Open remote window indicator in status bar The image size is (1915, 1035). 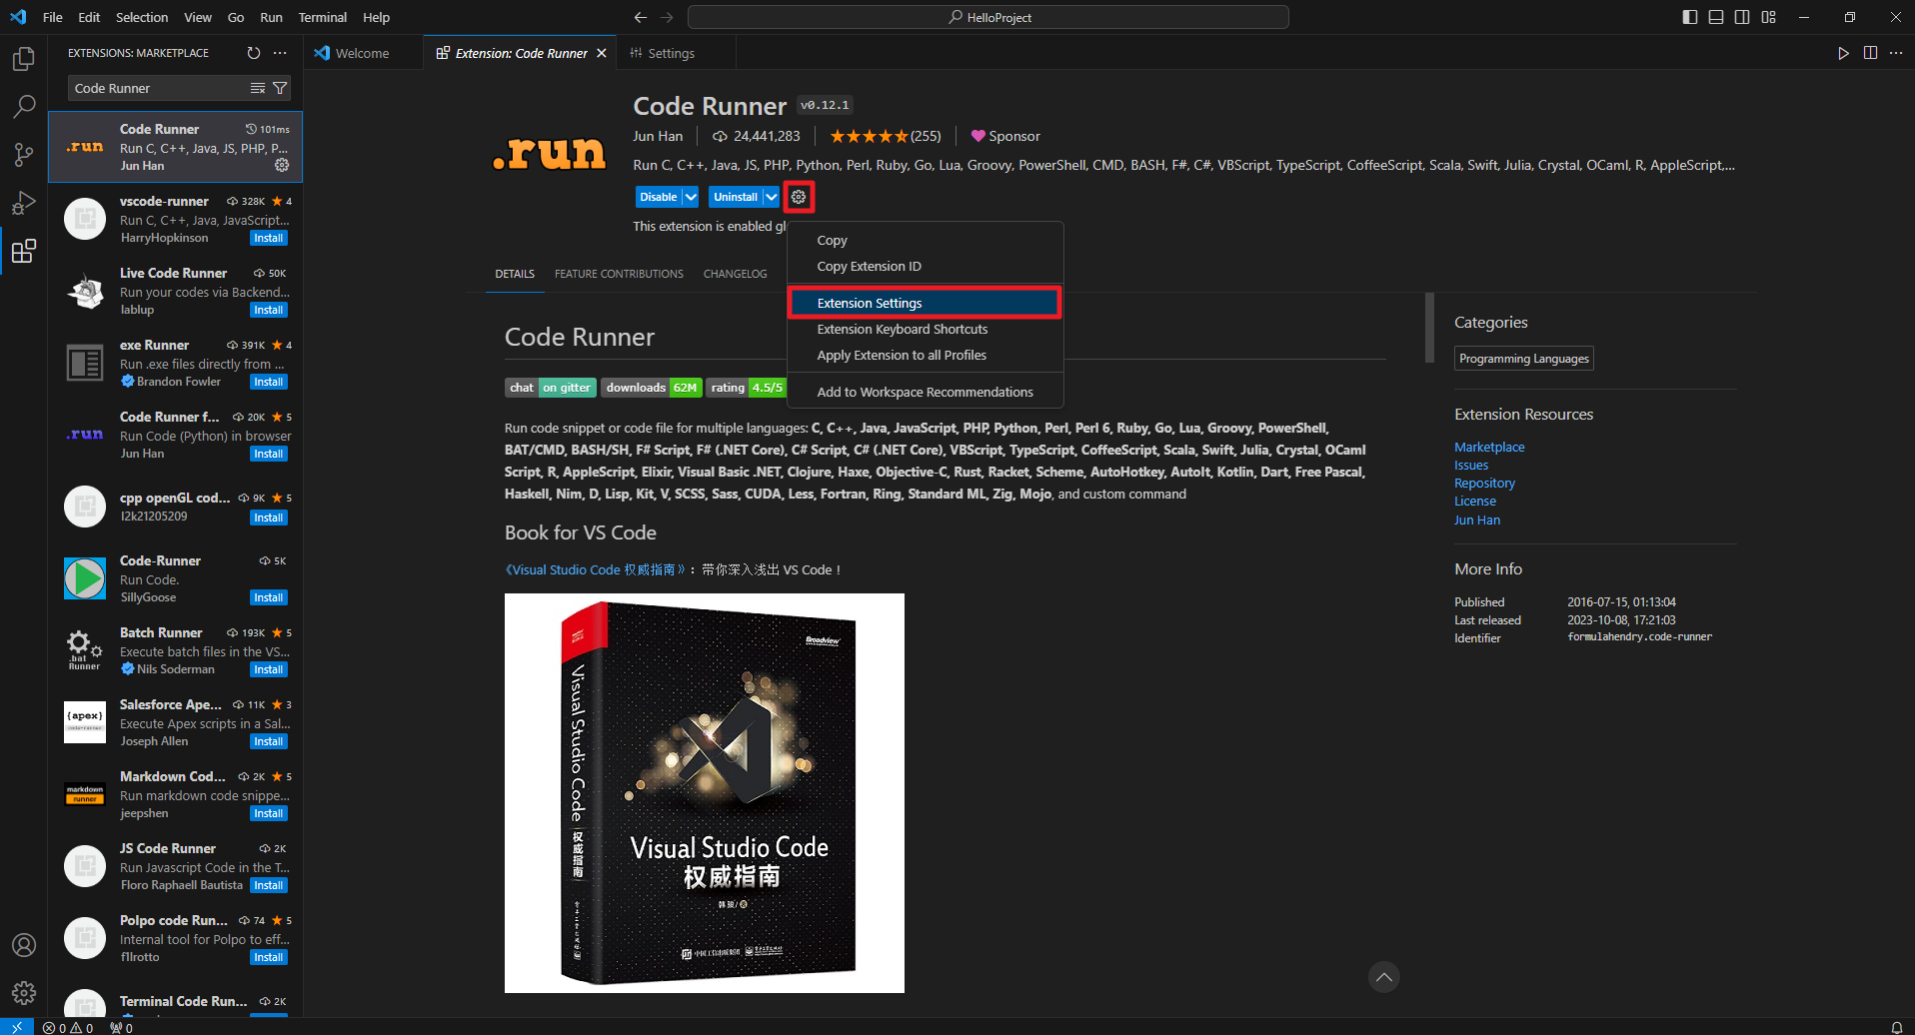point(17,1026)
